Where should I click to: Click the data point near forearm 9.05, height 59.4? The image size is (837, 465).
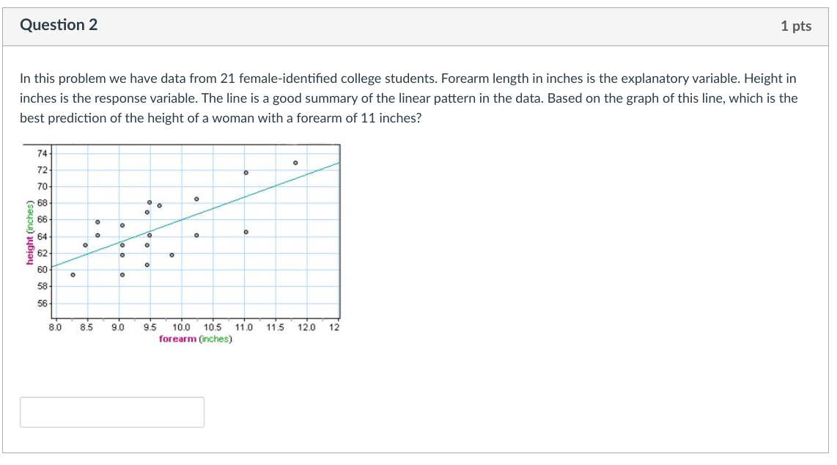122,275
